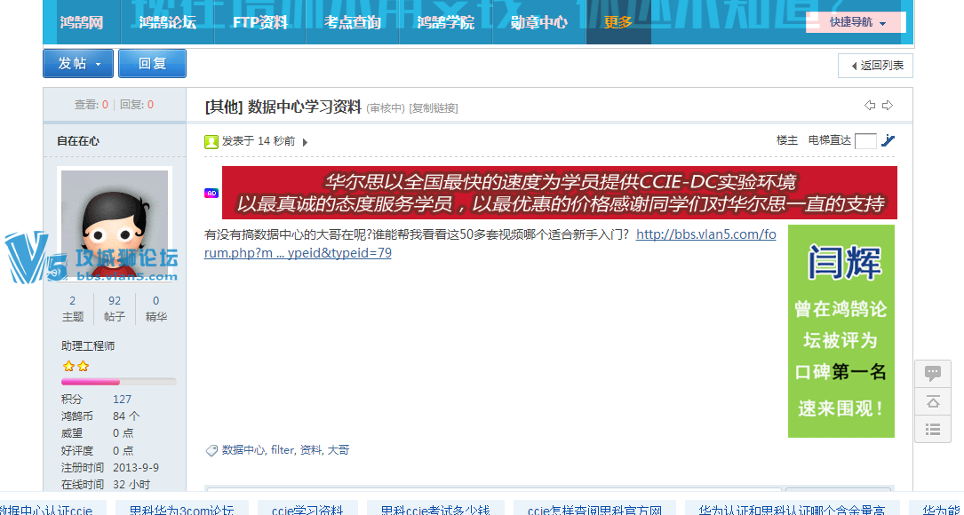Expand the arrow after 发表于 14 秒前
This screenshot has height=515, width=964.
click(305, 142)
